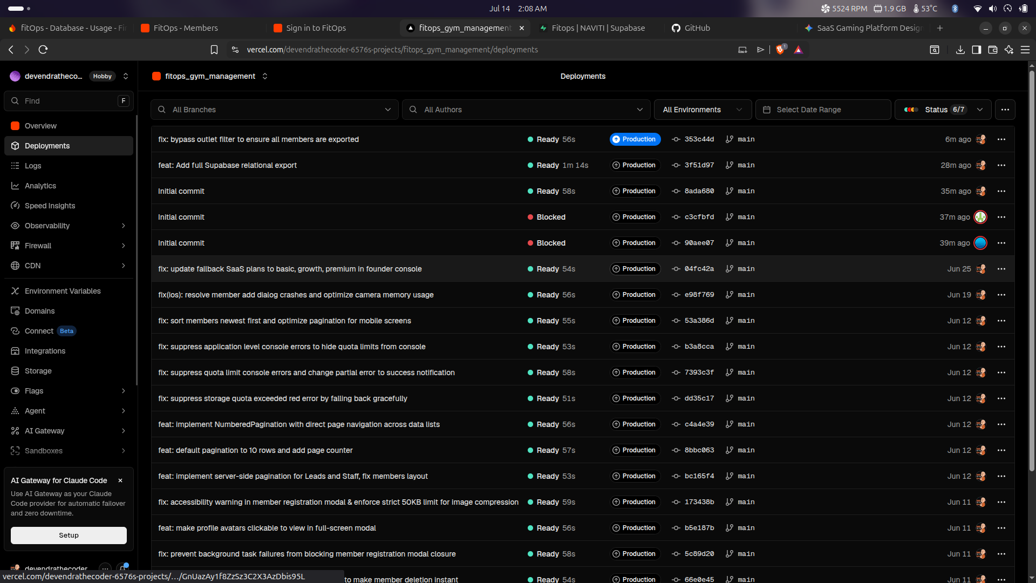1036x583 pixels.
Task: Open the Wi-Fi network indicator
Action: 977,9
